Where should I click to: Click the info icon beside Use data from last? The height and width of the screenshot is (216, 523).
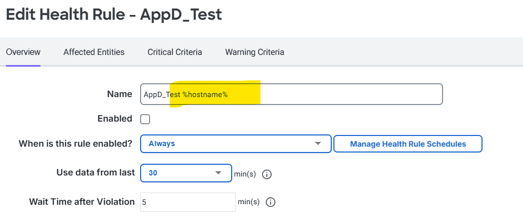pyautogui.click(x=267, y=174)
